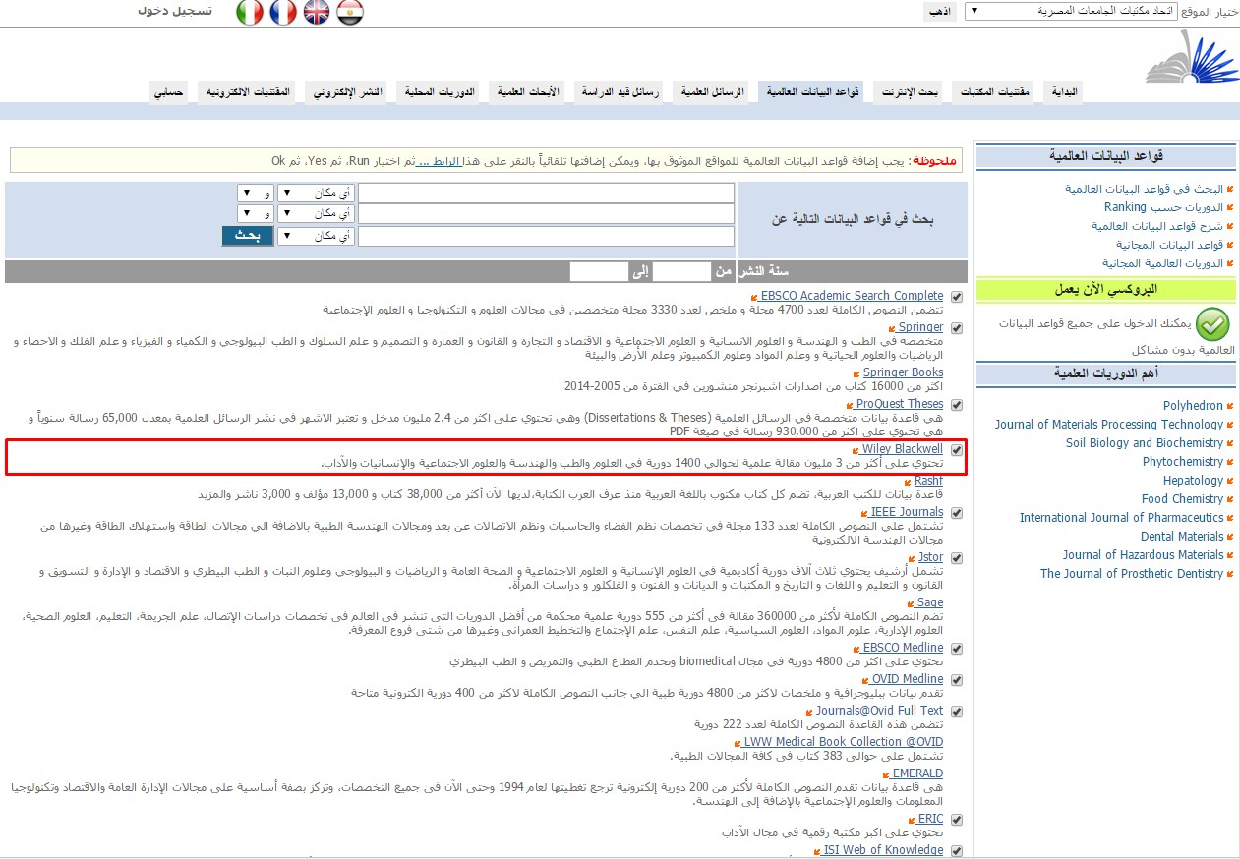Screen dimensions: 1240x859
Task: Open the Sage database link
Action: pos(930,602)
